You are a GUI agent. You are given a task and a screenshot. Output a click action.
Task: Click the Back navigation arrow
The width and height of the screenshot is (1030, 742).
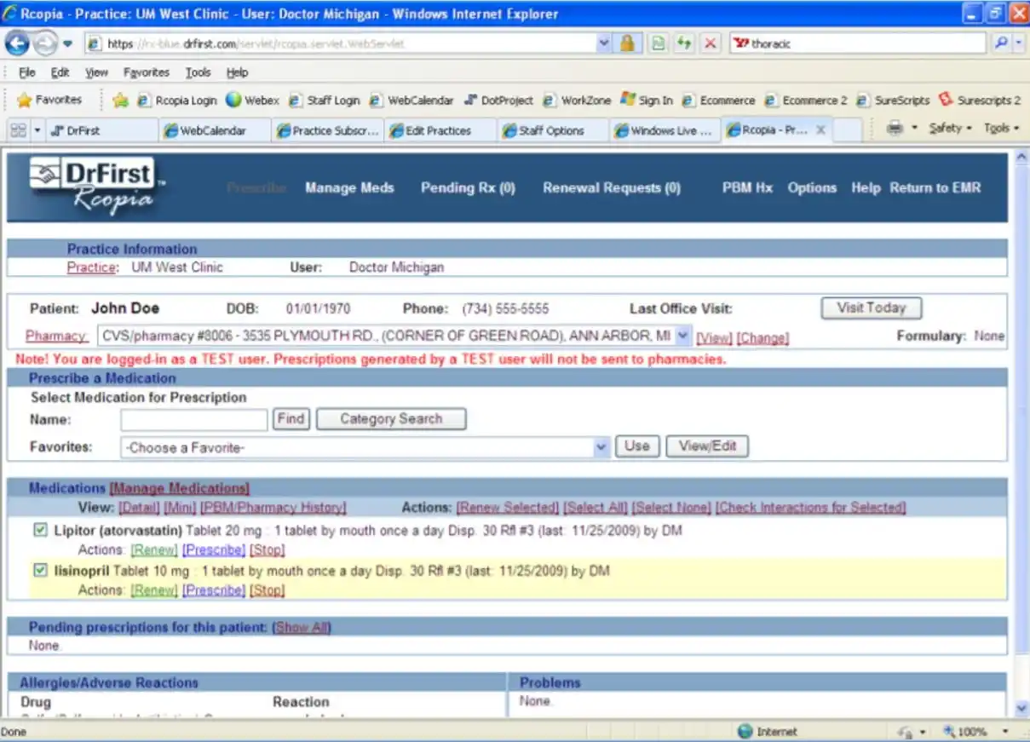pos(17,43)
